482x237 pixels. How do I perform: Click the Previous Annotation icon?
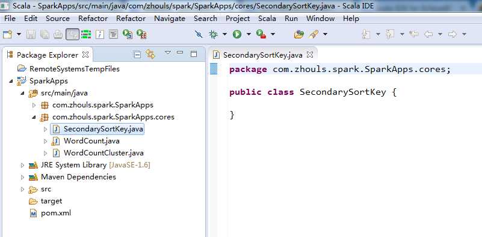pyautogui.click(x=390, y=34)
